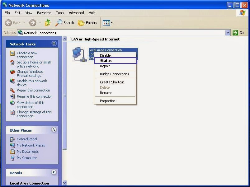Expand the Details panel
This screenshot has width=250, height=187.
[x=54, y=172]
